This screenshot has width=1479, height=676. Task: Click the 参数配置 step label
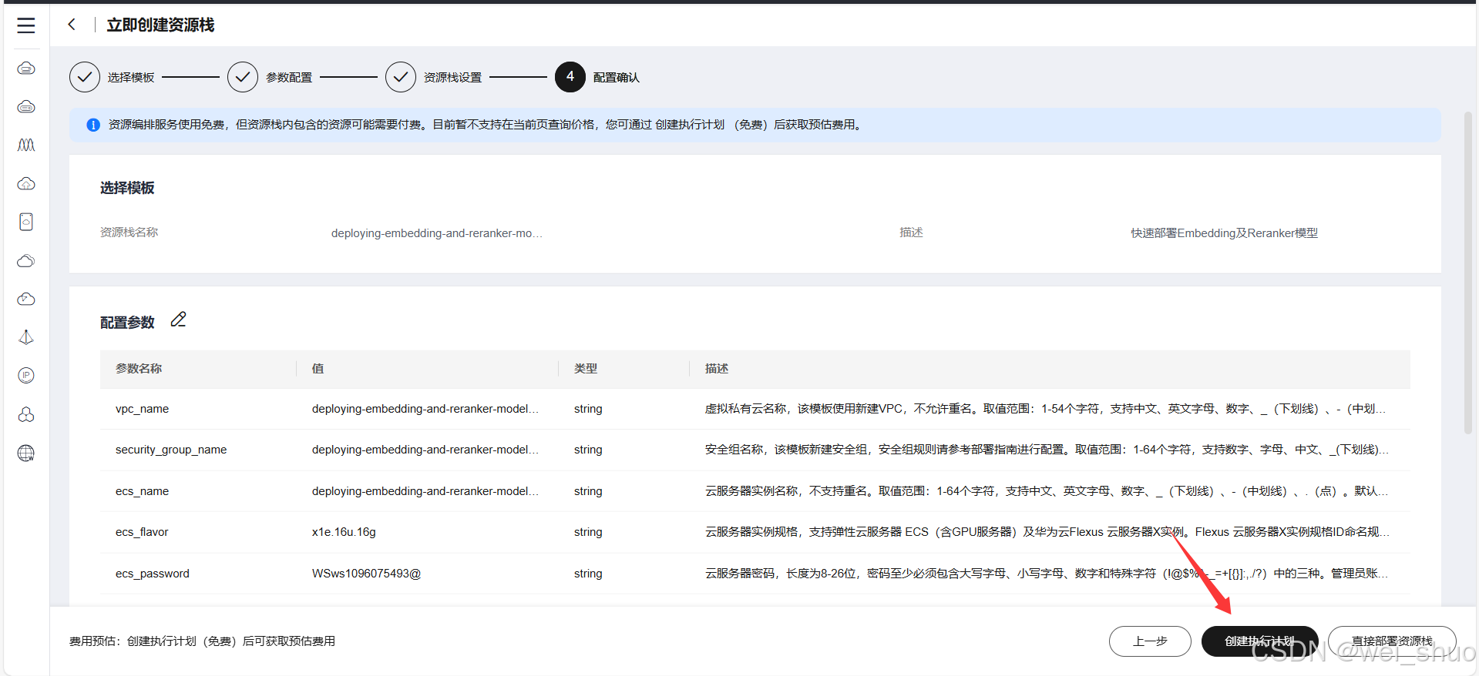tap(289, 78)
